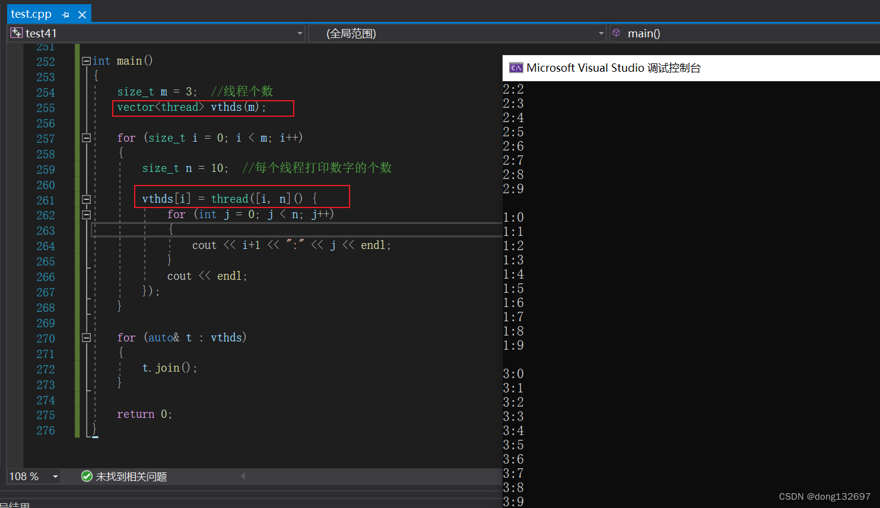Click line number 255 in the gutter
This screenshot has height=508, width=880.
[x=46, y=108]
